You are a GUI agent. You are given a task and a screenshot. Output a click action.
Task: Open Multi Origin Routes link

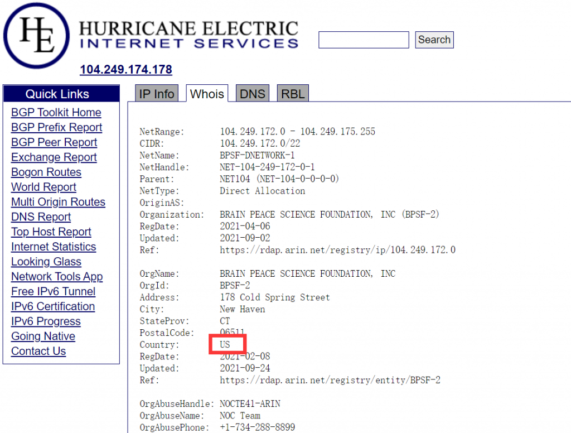pos(58,202)
